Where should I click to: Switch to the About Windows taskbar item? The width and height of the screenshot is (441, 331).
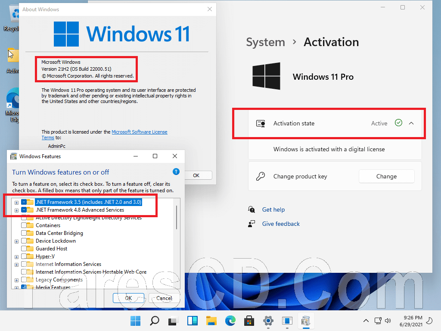point(287,321)
